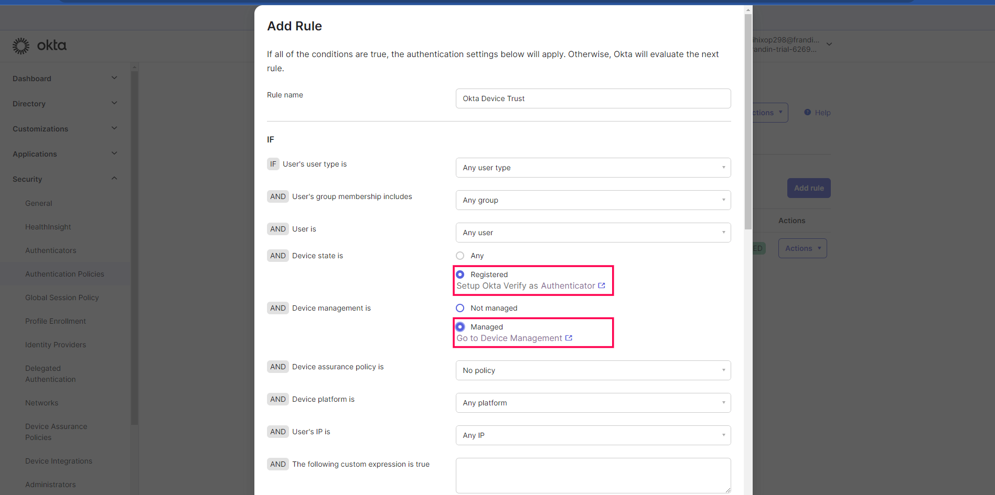
Task: Click external link icon next to Setup Okta Verify
Action: 601,285
